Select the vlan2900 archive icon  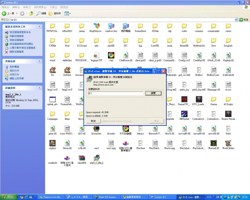[x=82, y=158]
